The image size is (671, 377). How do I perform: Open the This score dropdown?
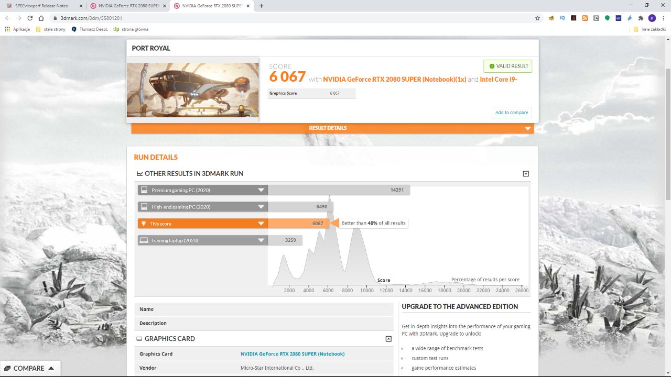pos(203,224)
